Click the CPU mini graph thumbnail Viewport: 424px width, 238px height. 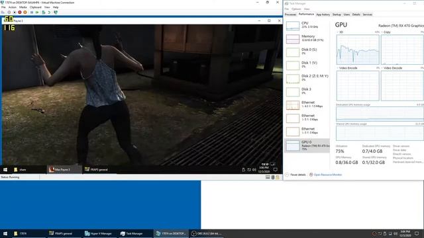tap(293, 26)
